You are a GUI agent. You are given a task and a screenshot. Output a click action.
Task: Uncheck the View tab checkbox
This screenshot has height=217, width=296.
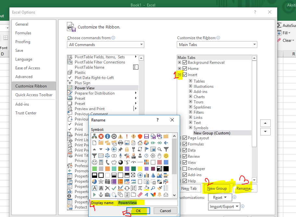[185, 162]
